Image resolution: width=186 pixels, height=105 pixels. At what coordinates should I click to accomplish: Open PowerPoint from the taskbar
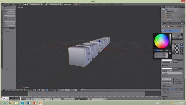pyautogui.click(x=34, y=103)
